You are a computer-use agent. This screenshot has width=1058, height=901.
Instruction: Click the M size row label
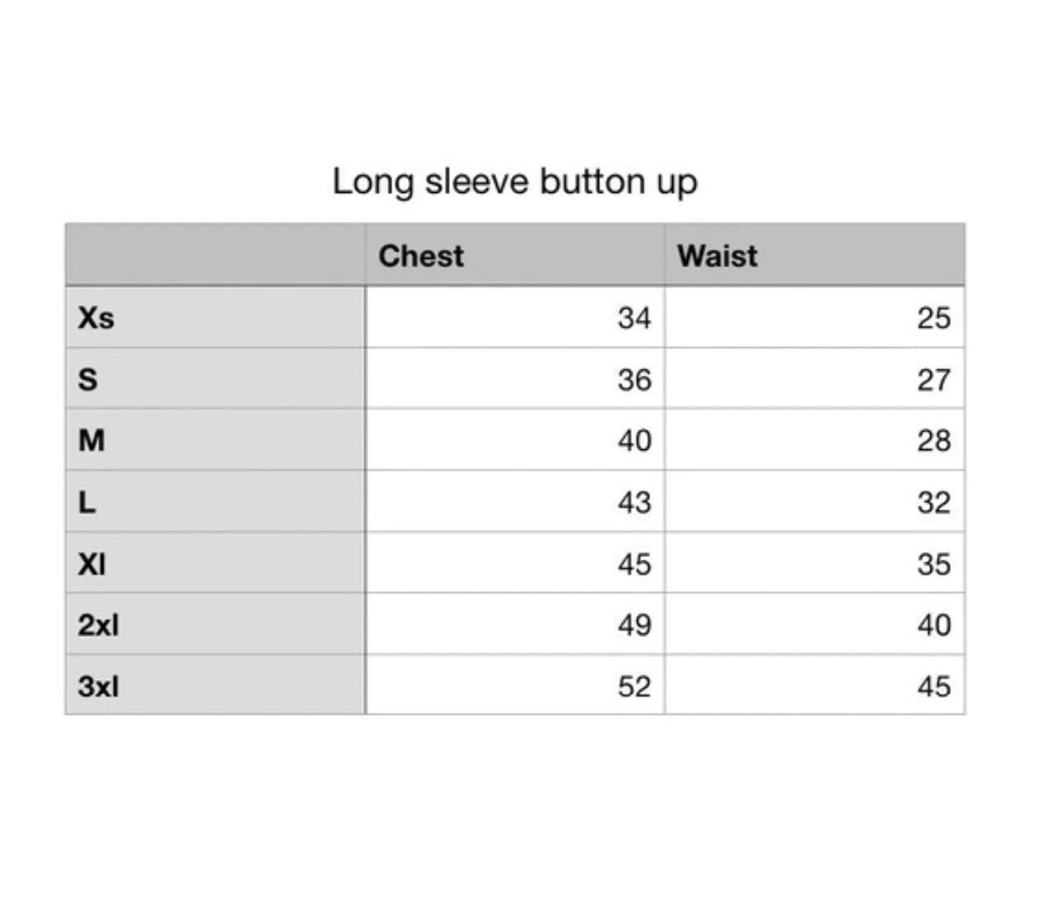click(91, 440)
